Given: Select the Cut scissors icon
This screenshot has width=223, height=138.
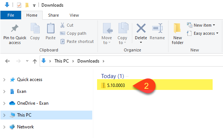Looking at the screenshot, I should (x=62, y=25).
